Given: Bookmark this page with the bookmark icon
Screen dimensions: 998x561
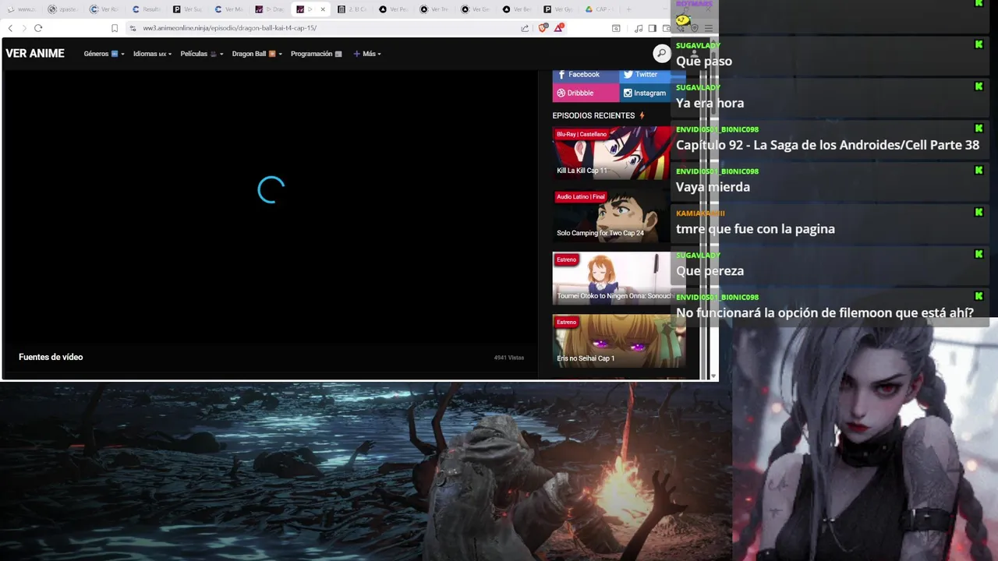Looking at the screenshot, I should (115, 28).
